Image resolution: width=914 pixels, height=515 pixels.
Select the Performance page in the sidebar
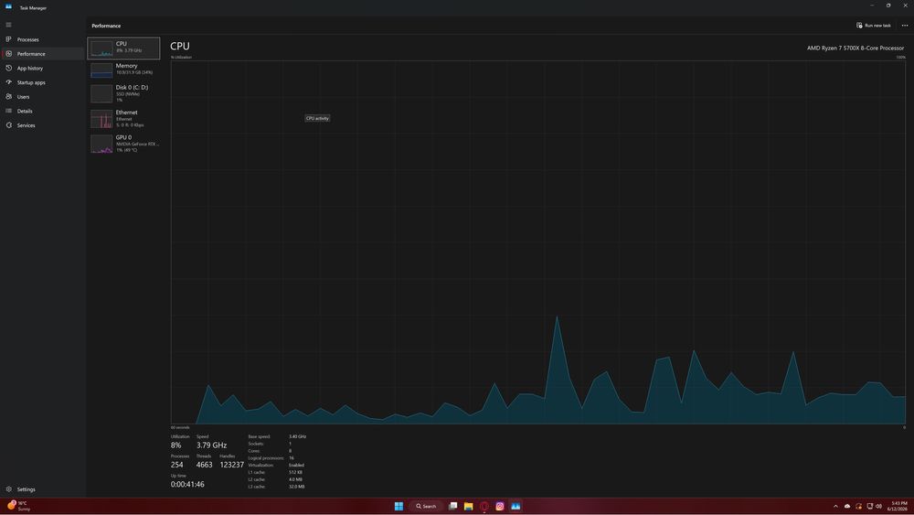tap(43, 54)
